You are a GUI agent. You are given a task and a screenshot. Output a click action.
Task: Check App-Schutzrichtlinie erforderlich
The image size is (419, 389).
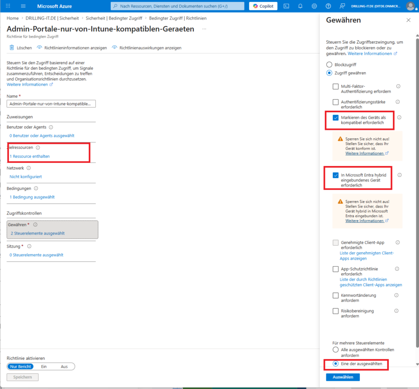tap(336, 269)
